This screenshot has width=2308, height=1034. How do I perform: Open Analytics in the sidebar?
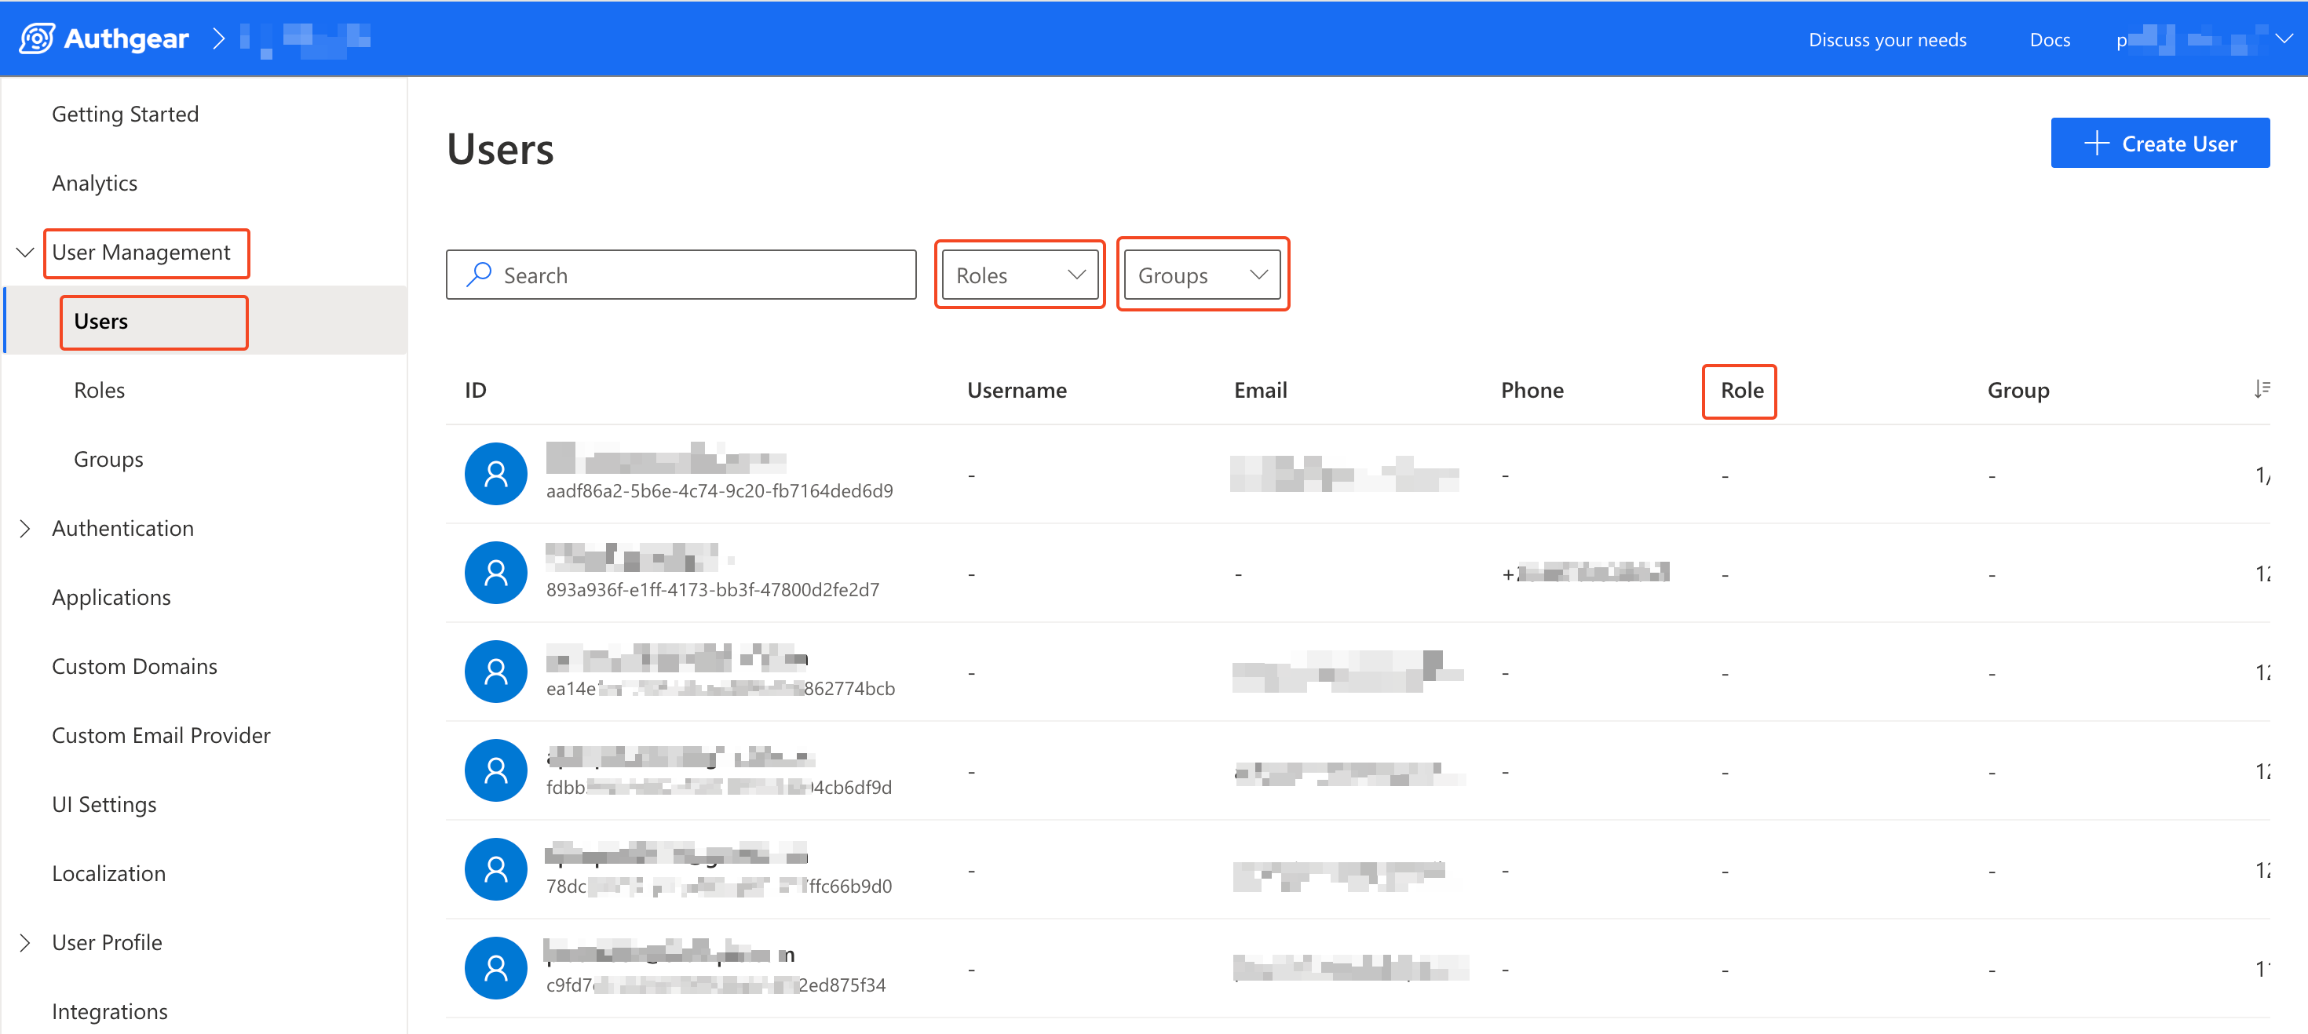[94, 183]
